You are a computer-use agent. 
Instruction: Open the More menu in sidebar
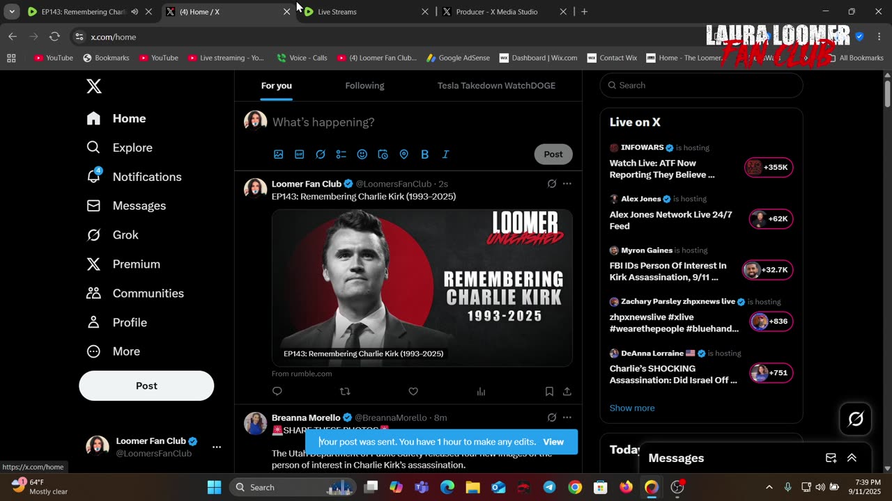point(113,352)
